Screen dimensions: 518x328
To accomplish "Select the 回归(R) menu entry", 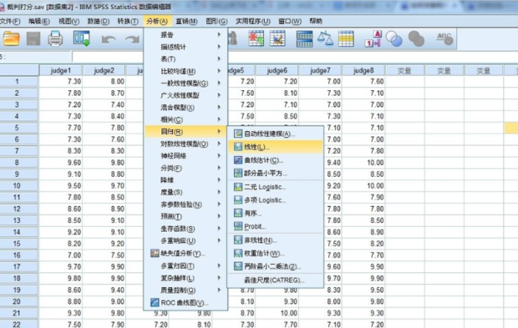I will click(x=185, y=132).
